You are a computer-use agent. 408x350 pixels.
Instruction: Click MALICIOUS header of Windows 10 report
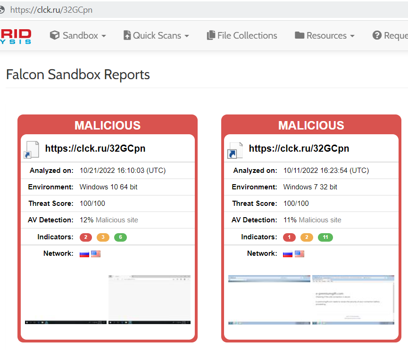[108, 125]
